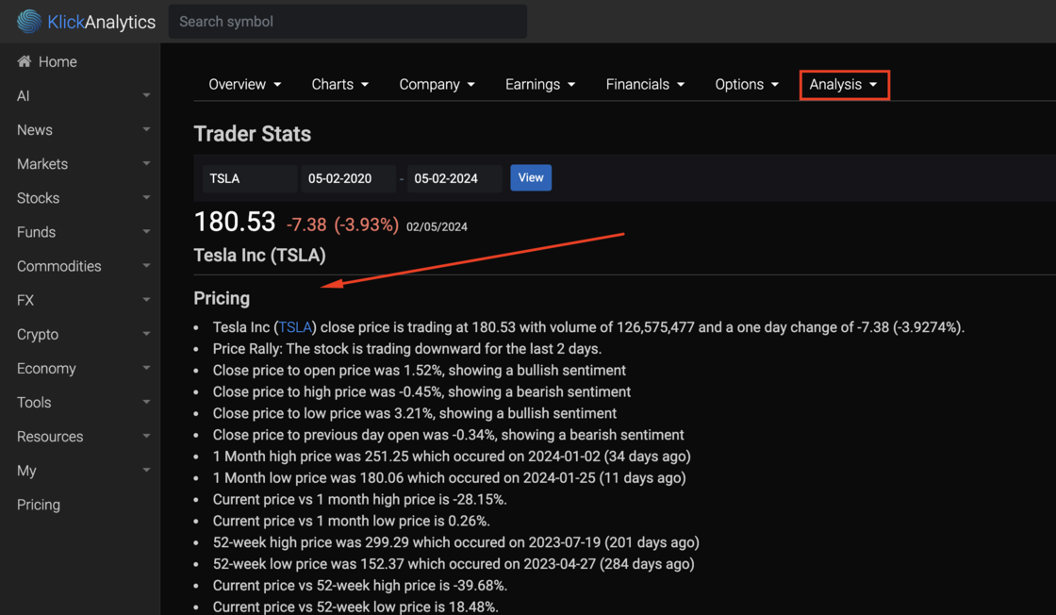Screen dimensions: 1056x615
Task: Open the Pricing sidebar link
Action: point(39,505)
